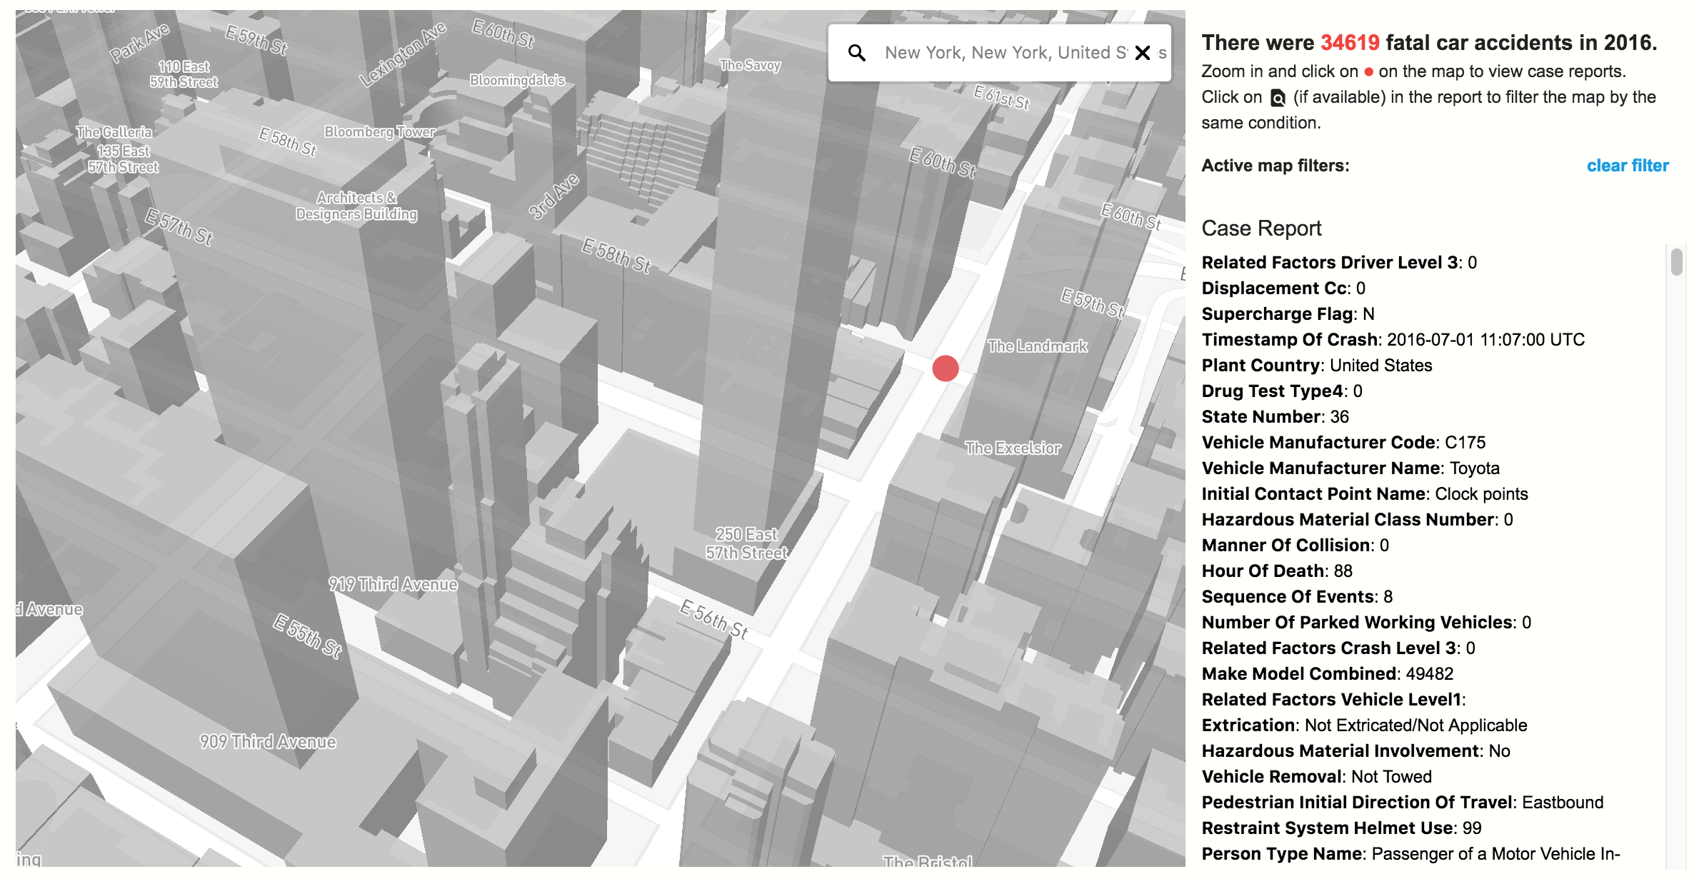
Task: Click the filter magnifier icon in instructions
Action: click(1278, 98)
